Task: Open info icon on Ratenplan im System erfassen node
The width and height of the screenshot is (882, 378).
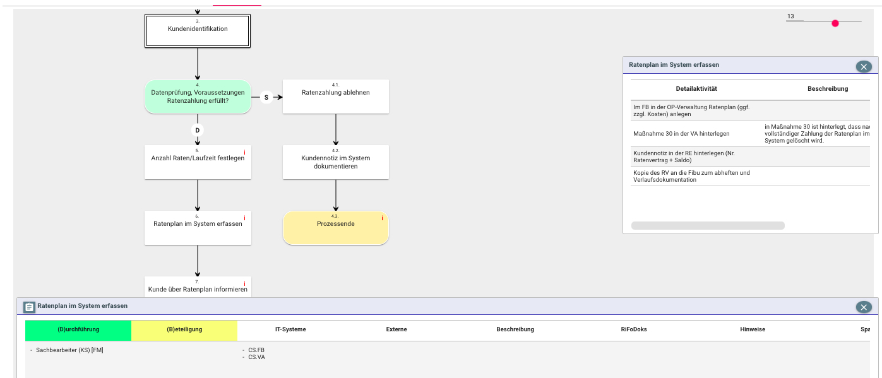Action: click(x=244, y=218)
